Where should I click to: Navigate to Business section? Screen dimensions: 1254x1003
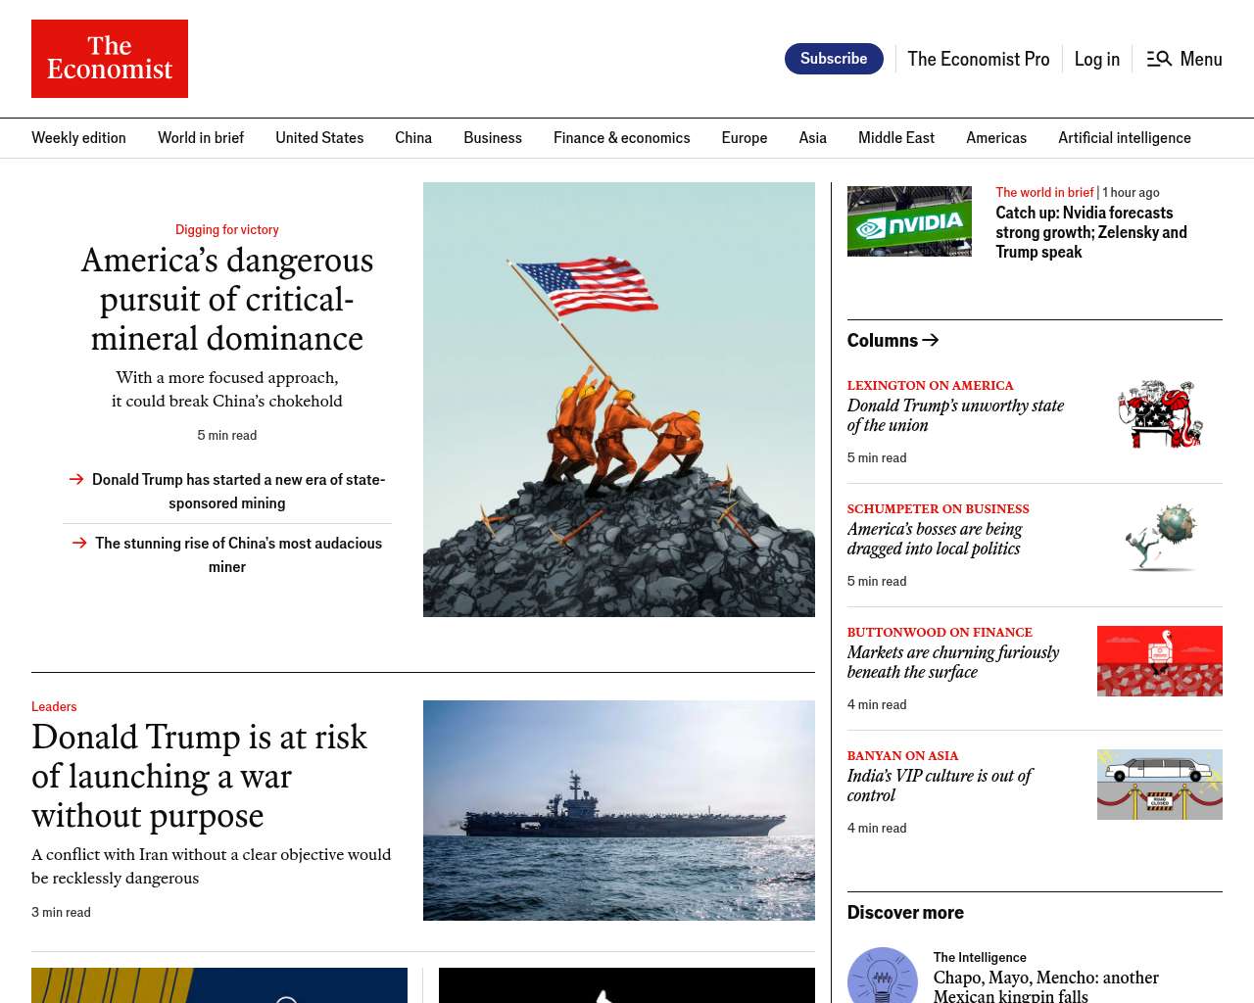493,138
